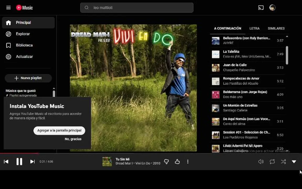Click the Juan de la Calle thumbnail

click(215, 68)
